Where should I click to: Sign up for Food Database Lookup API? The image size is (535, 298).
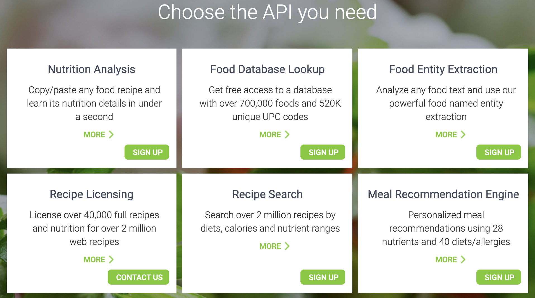323,152
